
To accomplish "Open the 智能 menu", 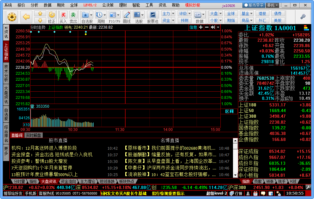I will coord(136,5).
